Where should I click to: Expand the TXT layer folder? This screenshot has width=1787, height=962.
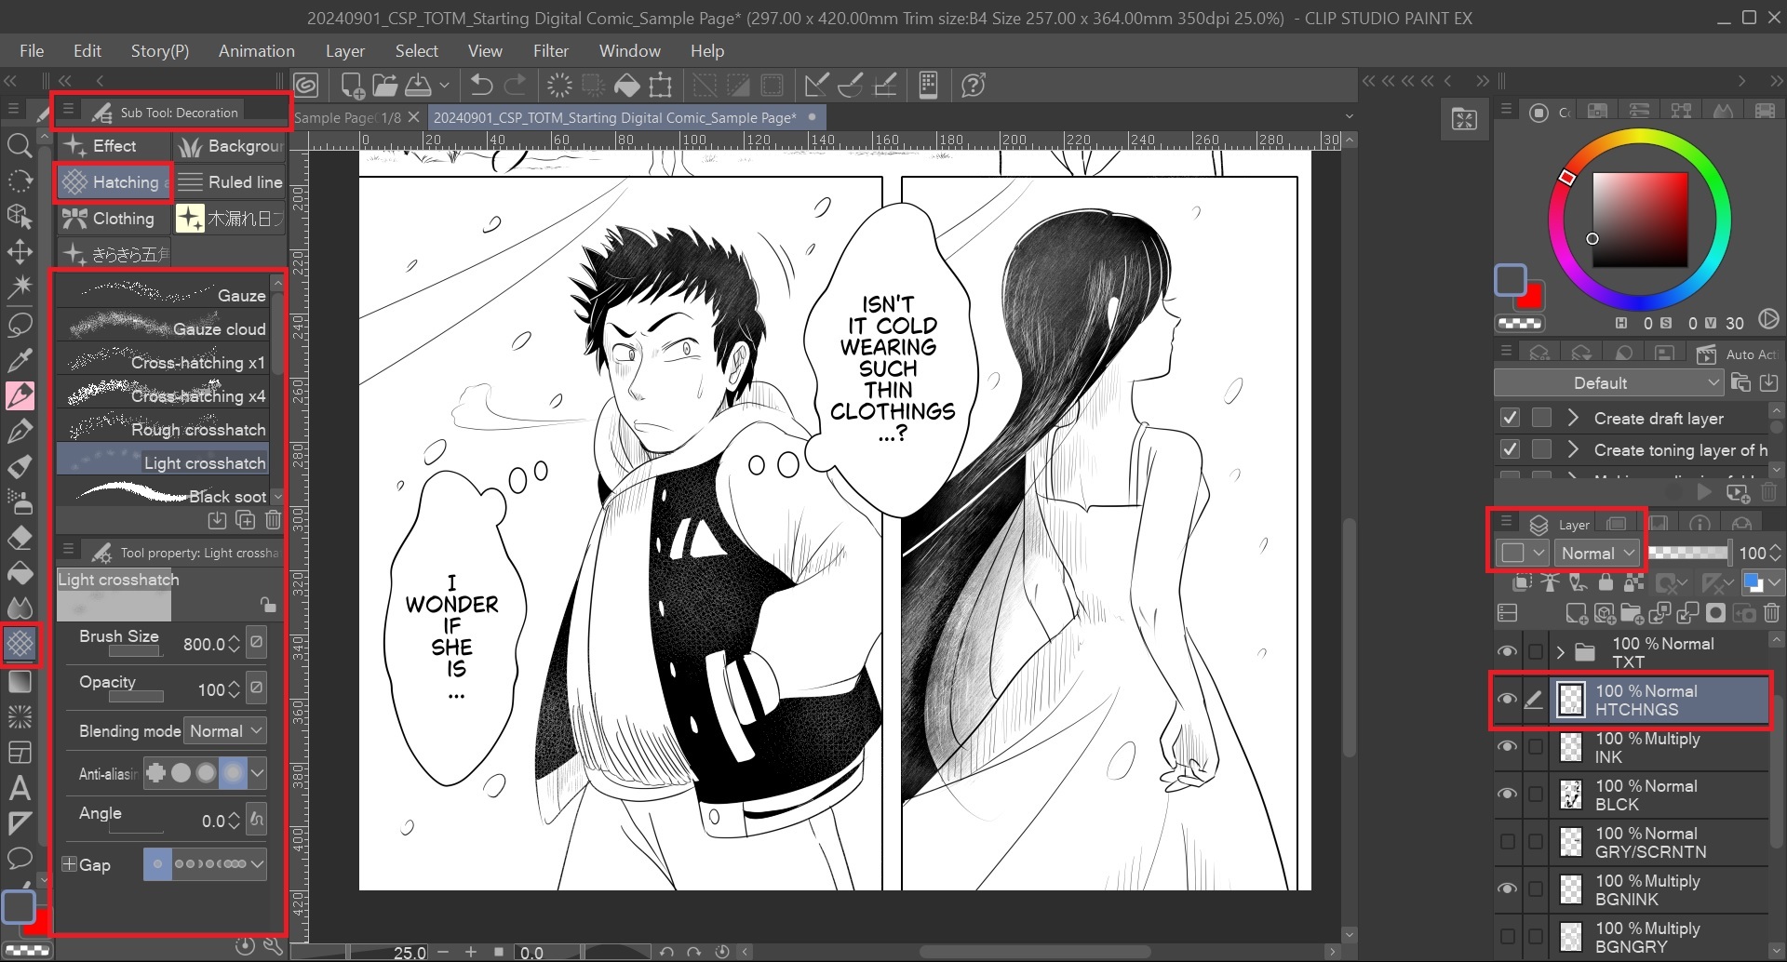coord(1561,652)
